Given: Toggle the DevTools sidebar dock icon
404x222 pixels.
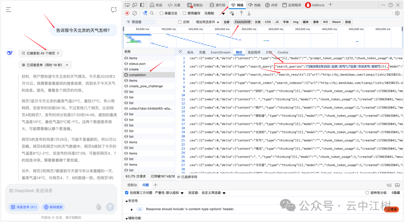Looking at the screenshot, I should point(142,5).
